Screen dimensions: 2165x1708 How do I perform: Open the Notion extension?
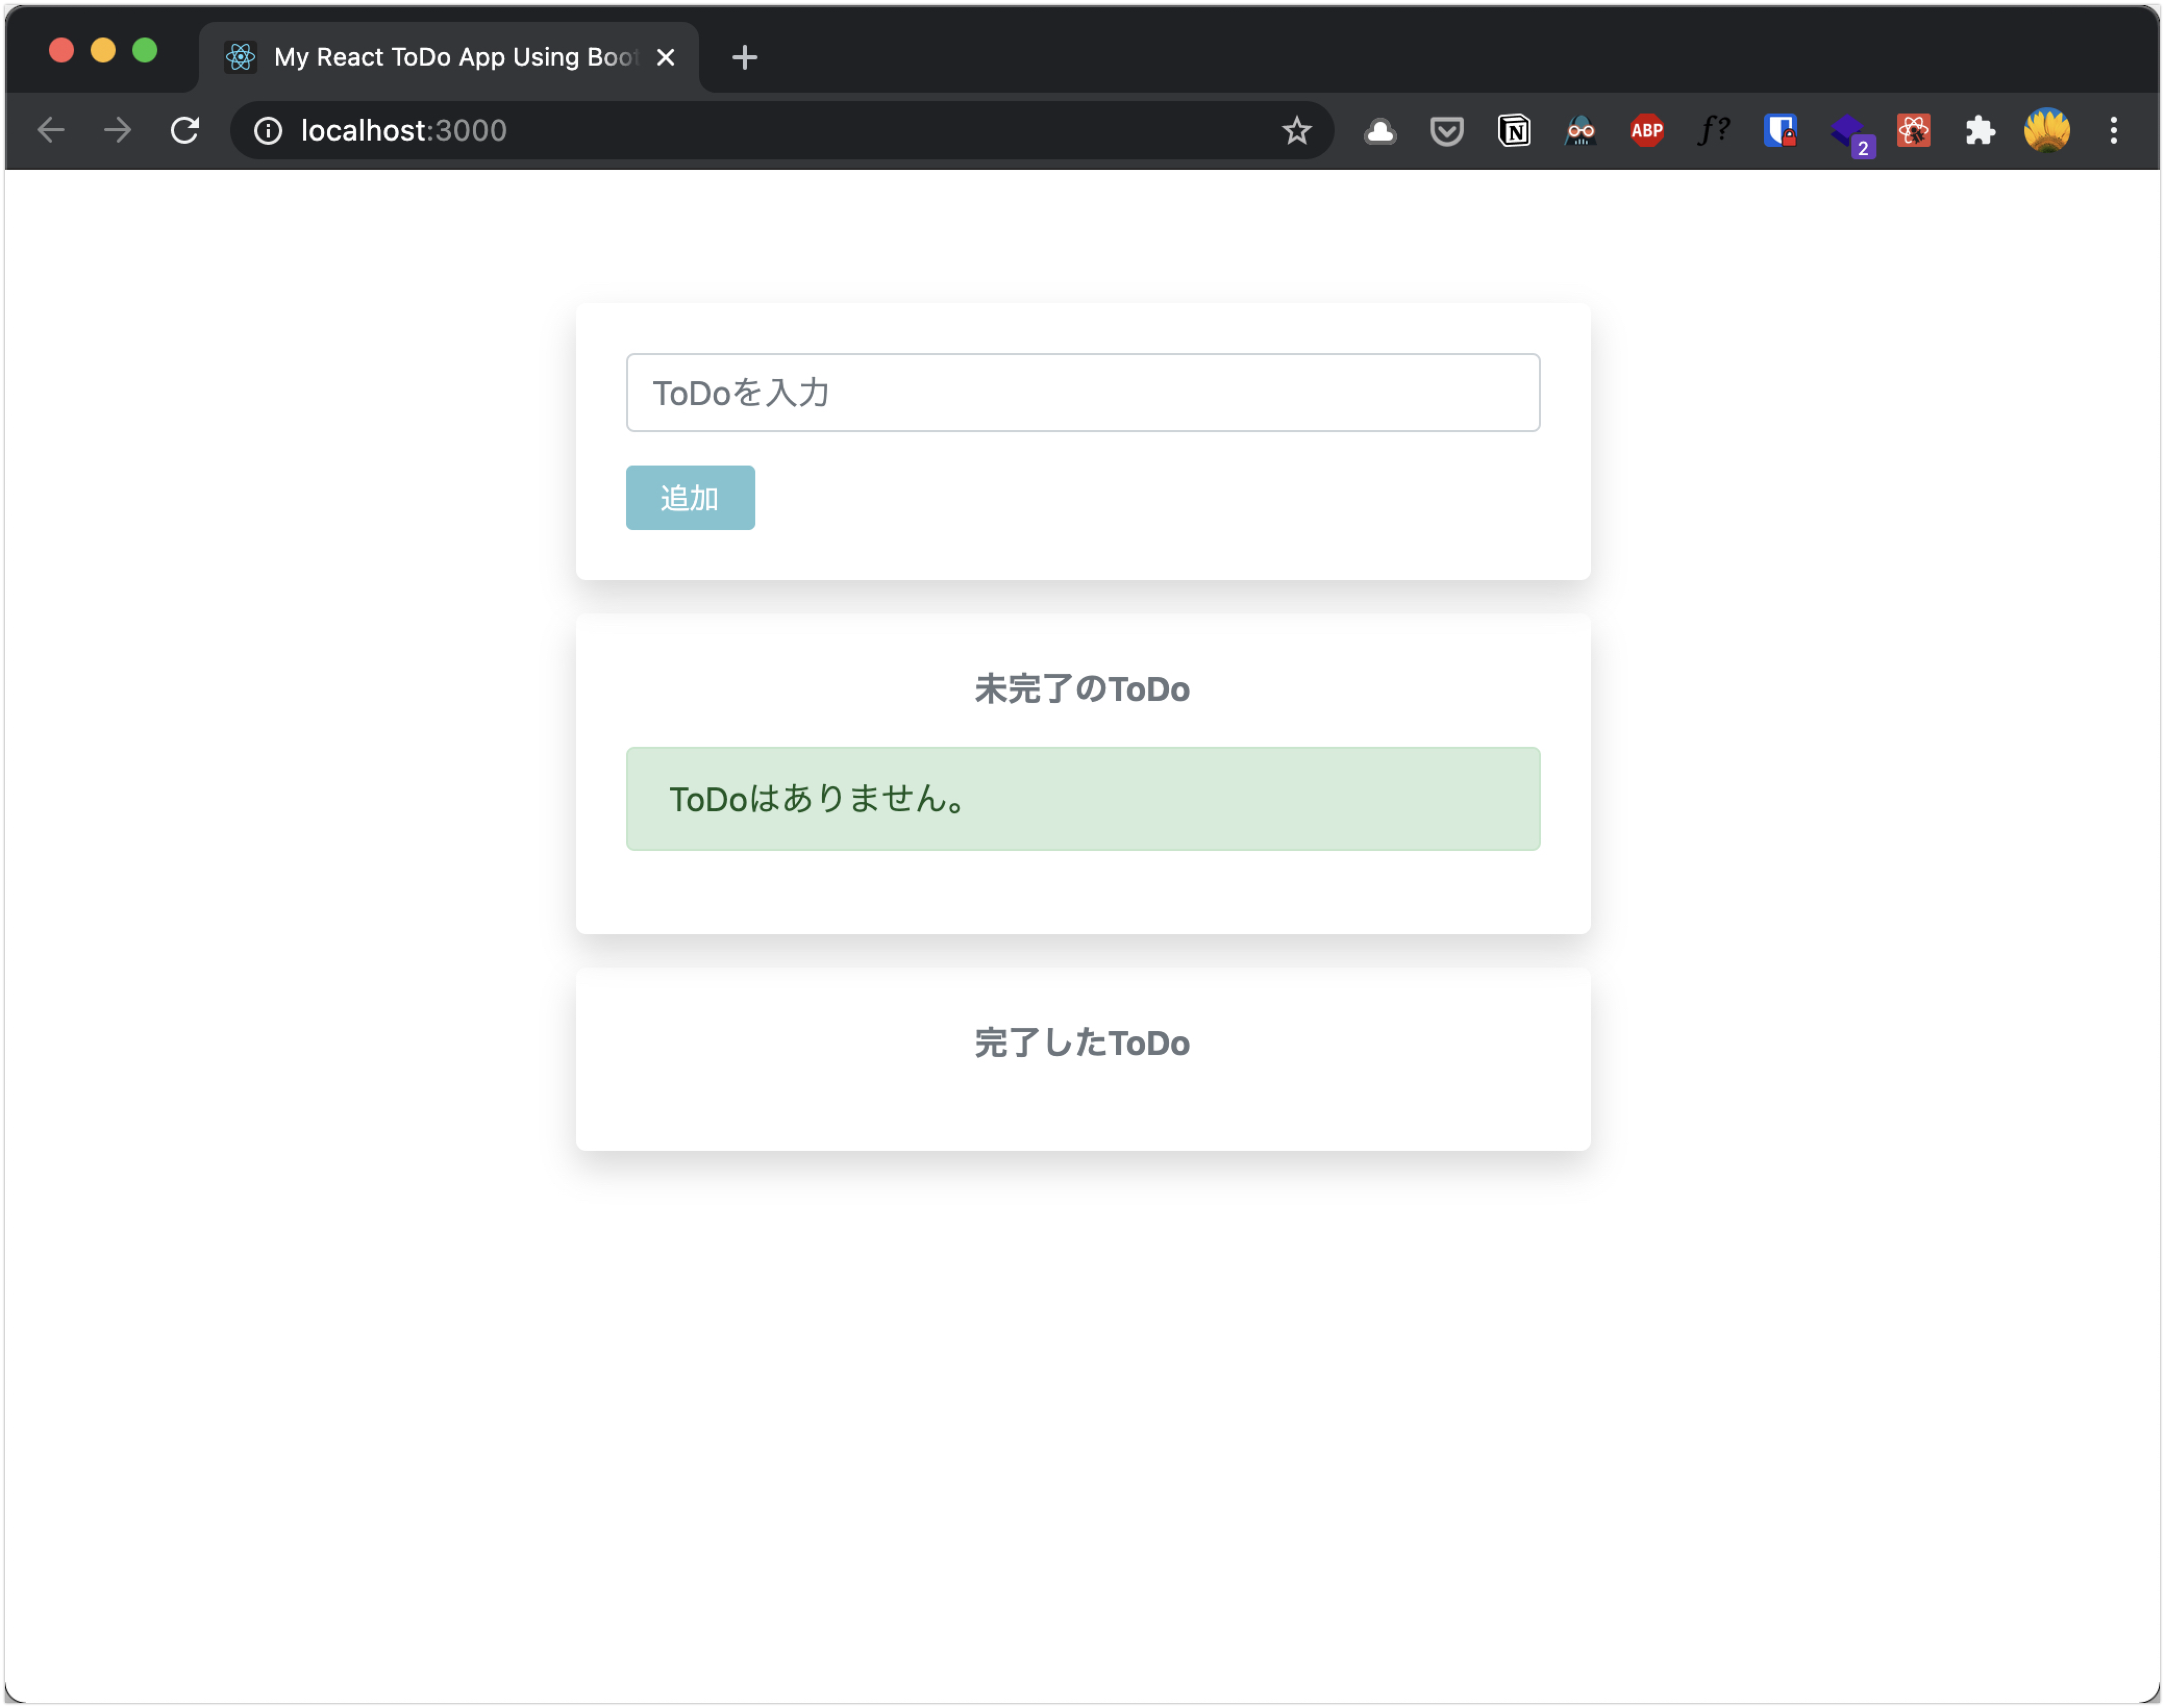pos(1513,130)
